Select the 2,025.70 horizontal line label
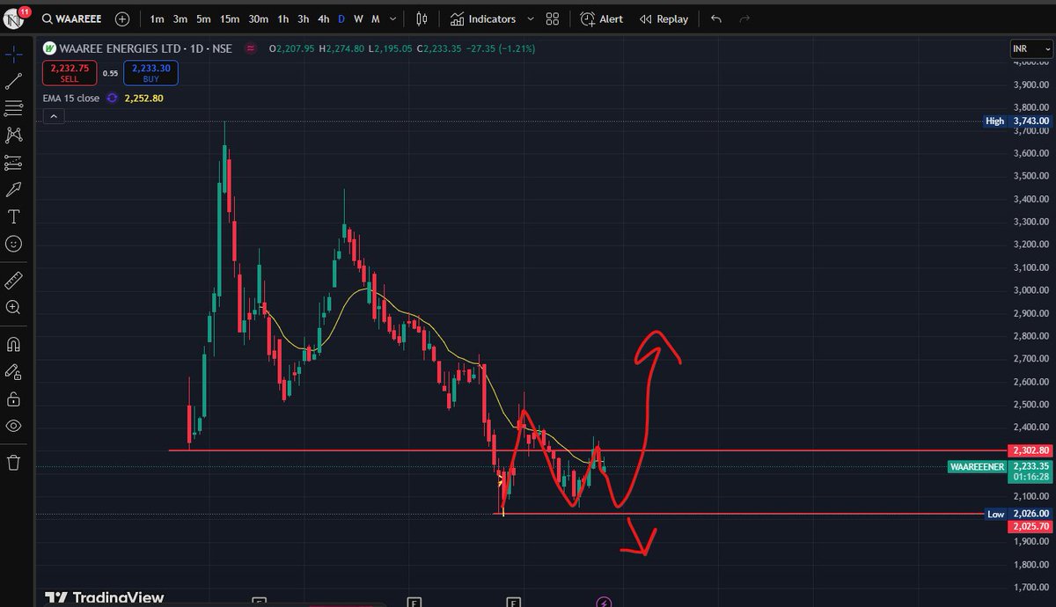 pyautogui.click(x=1030, y=526)
